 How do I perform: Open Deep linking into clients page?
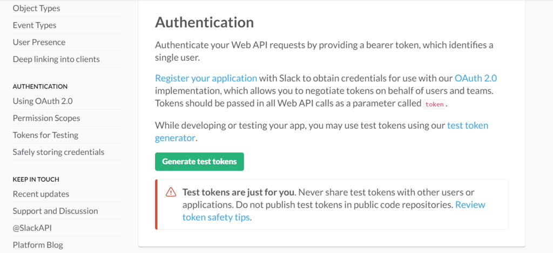click(56, 59)
